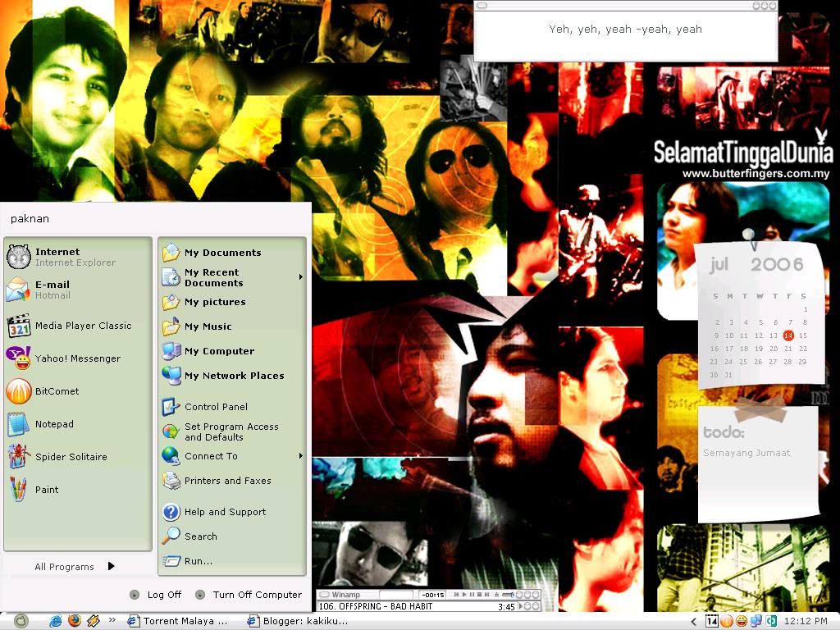This screenshot has height=630, width=840.
Task: Open My pictures folder
Action: pyautogui.click(x=232, y=302)
